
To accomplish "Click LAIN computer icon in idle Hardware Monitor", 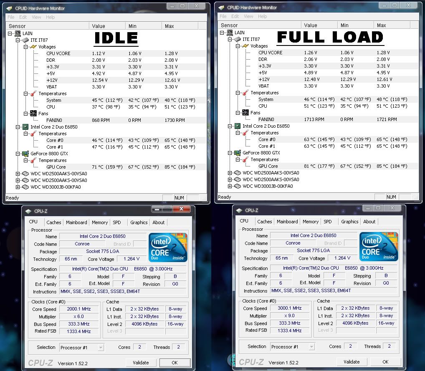I will (18, 33).
